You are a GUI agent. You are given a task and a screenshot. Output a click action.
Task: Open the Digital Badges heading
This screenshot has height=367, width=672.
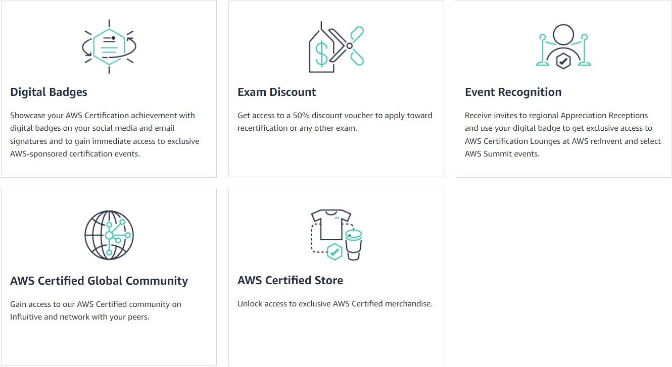[x=49, y=92]
